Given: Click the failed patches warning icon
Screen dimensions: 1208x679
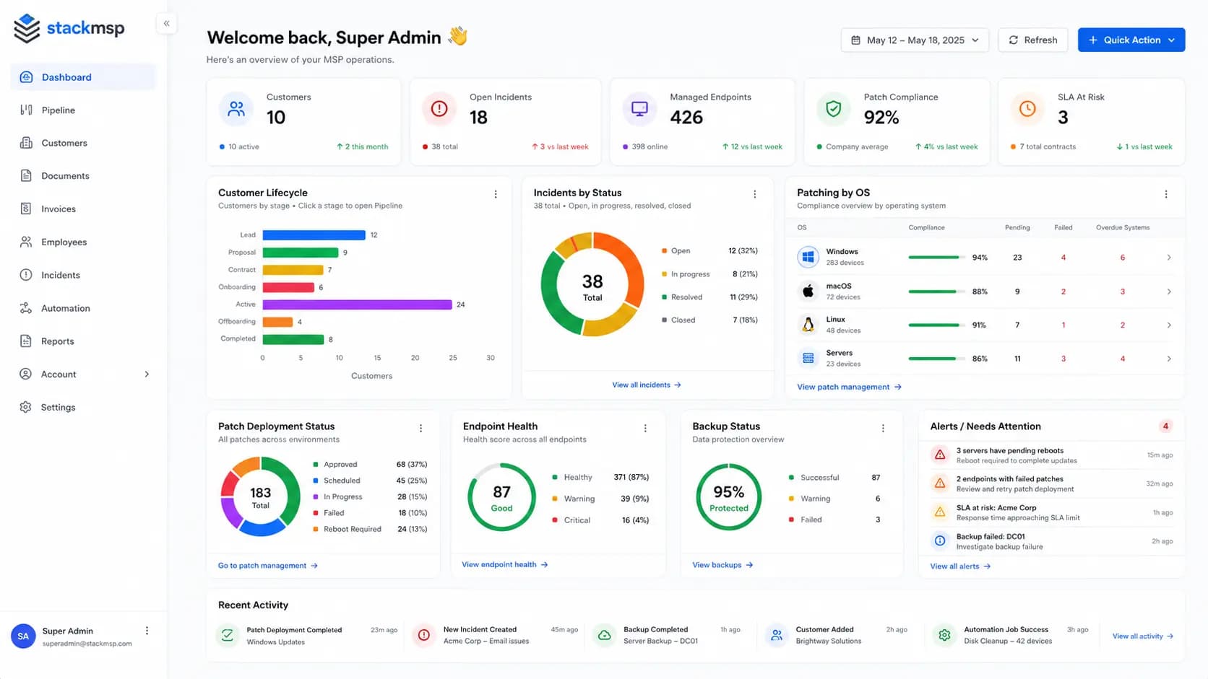Looking at the screenshot, I should pyautogui.click(x=940, y=483).
